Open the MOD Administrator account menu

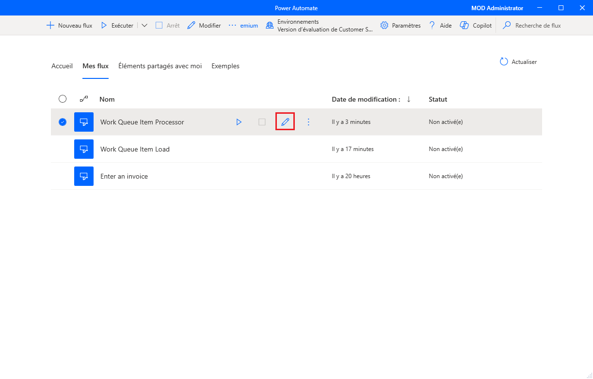(497, 8)
